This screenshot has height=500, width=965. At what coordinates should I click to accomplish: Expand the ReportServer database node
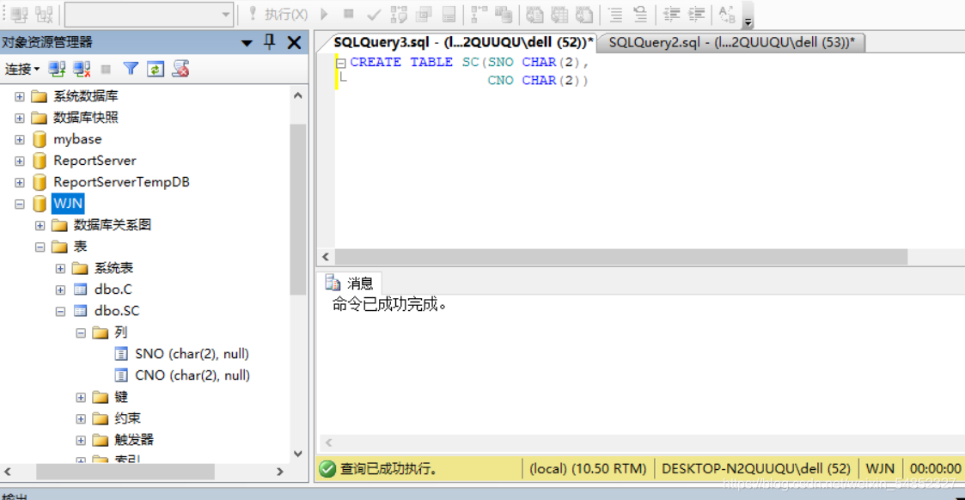coord(19,162)
